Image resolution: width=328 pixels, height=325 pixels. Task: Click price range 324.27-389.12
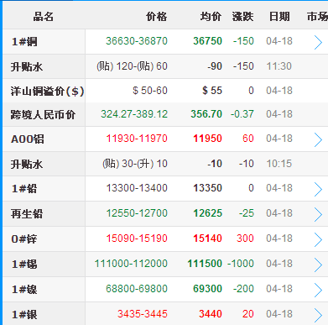[134, 114]
